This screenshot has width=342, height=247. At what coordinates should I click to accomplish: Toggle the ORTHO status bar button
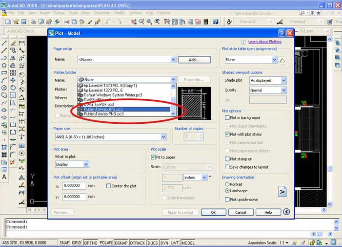click(91, 243)
